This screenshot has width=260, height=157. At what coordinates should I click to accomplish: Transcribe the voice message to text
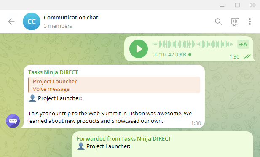[x=243, y=44]
